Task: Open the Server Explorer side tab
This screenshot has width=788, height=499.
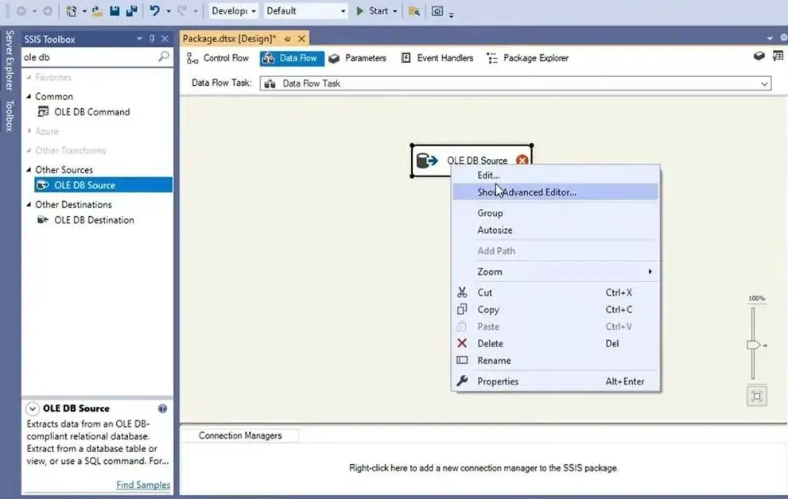Action: click(x=9, y=60)
